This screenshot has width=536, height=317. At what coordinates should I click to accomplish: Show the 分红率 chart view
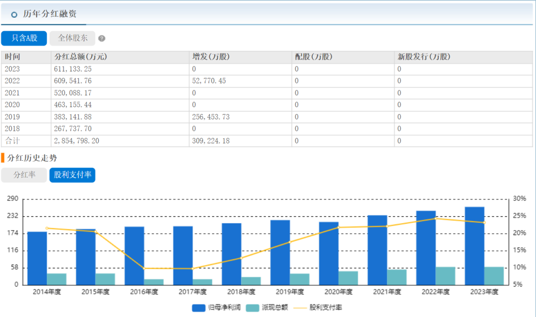pyautogui.click(x=24, y=175)
